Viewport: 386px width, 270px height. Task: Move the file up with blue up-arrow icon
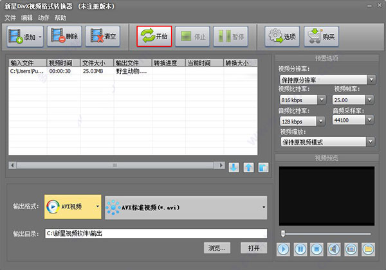tap(248, 167)
